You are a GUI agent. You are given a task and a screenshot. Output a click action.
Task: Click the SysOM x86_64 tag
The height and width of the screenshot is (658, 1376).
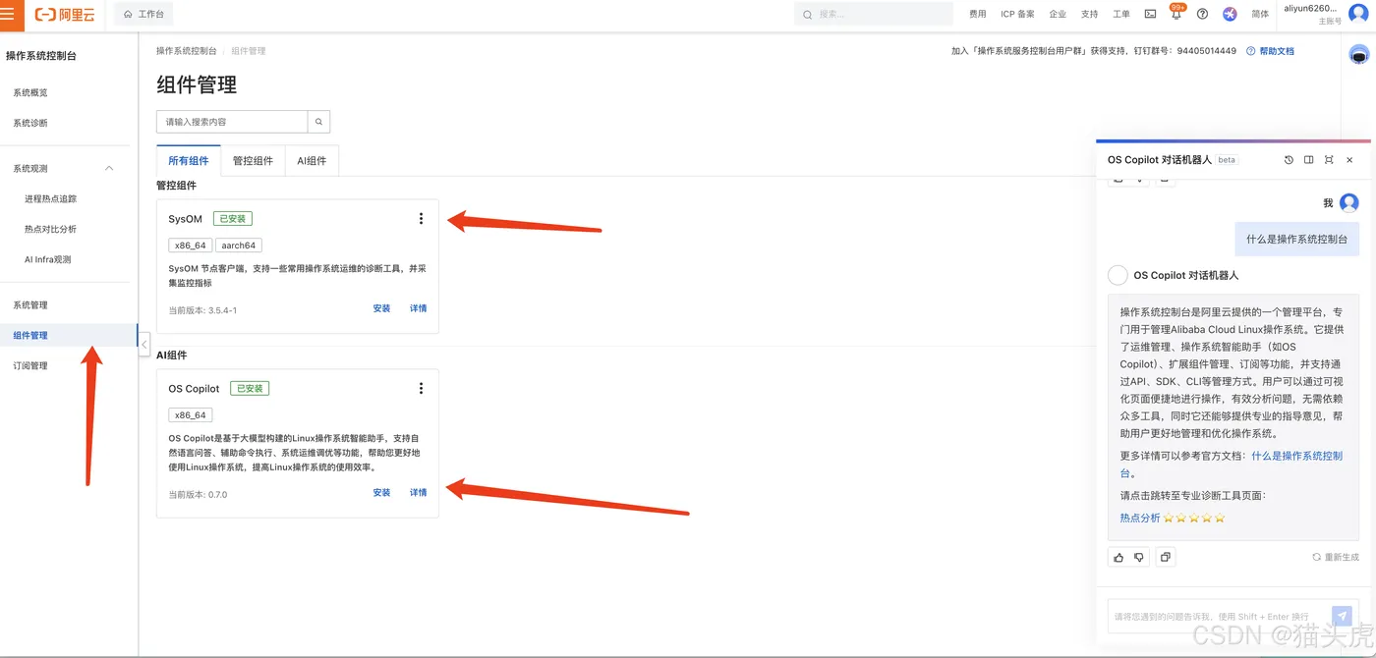pyautogui.click(x=190, y=246)
